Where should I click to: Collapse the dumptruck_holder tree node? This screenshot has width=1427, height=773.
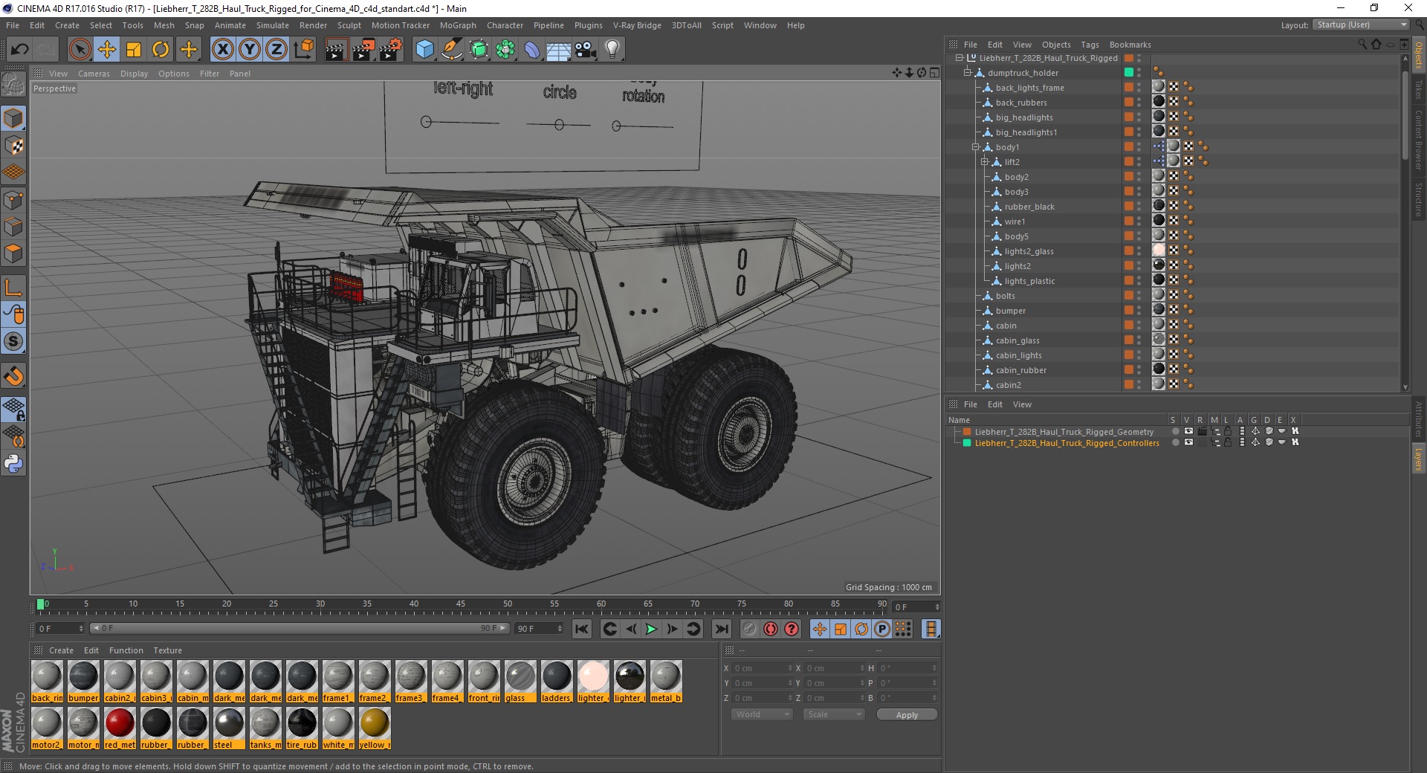tap(968, 73)
